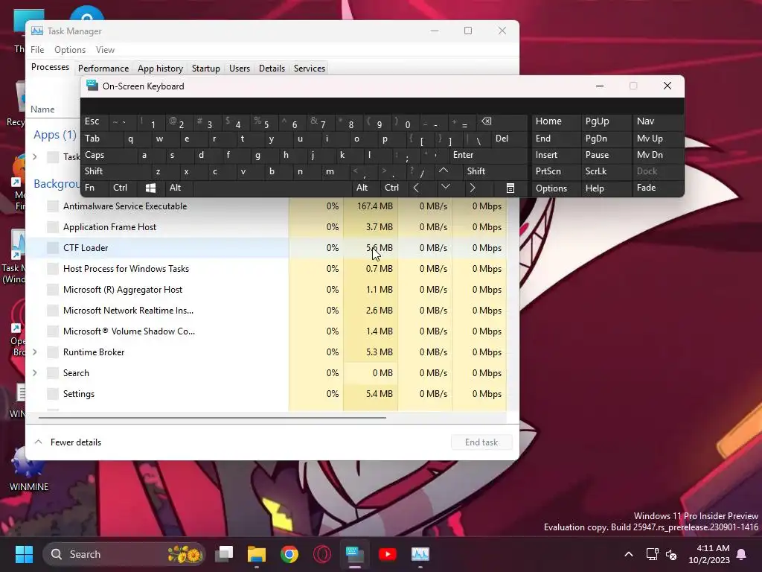
Task: Click the Runtime Broker process icon
Action: point(53,352)
